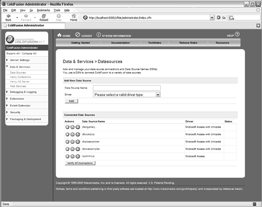Click the Verify All Connections button
262x207 pixels.
coord(80,163)
